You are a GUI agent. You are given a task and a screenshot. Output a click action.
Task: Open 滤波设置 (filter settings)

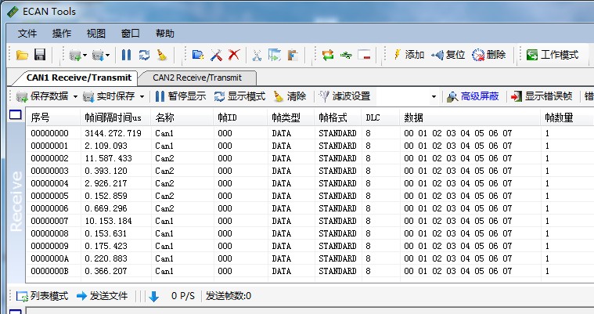click(344, 96)
